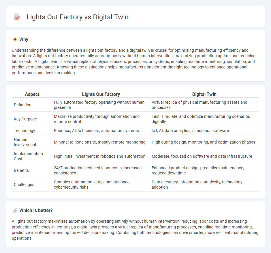Click the Digital Twin column header
This screenshot has width=271, height=253.
pos(204,94)
